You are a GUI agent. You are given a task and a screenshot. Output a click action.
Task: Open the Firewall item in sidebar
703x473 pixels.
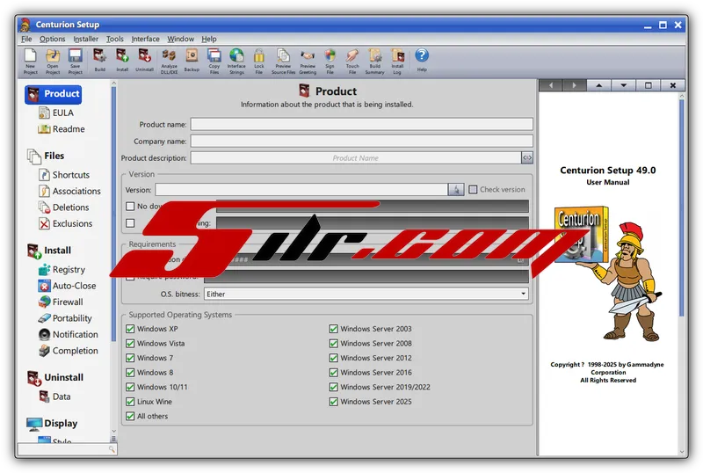[x=61, y=302]
